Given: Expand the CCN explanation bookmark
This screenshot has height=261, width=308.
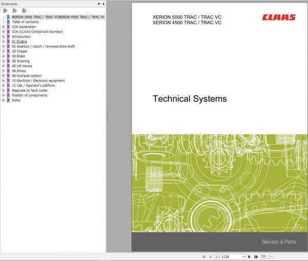Looking at the screenshot, I should coord(4,27).
